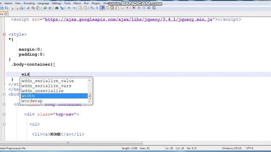This screenshot has height=152, width=271.
Task: Open the Document Map icon
Action: [112, 8]
